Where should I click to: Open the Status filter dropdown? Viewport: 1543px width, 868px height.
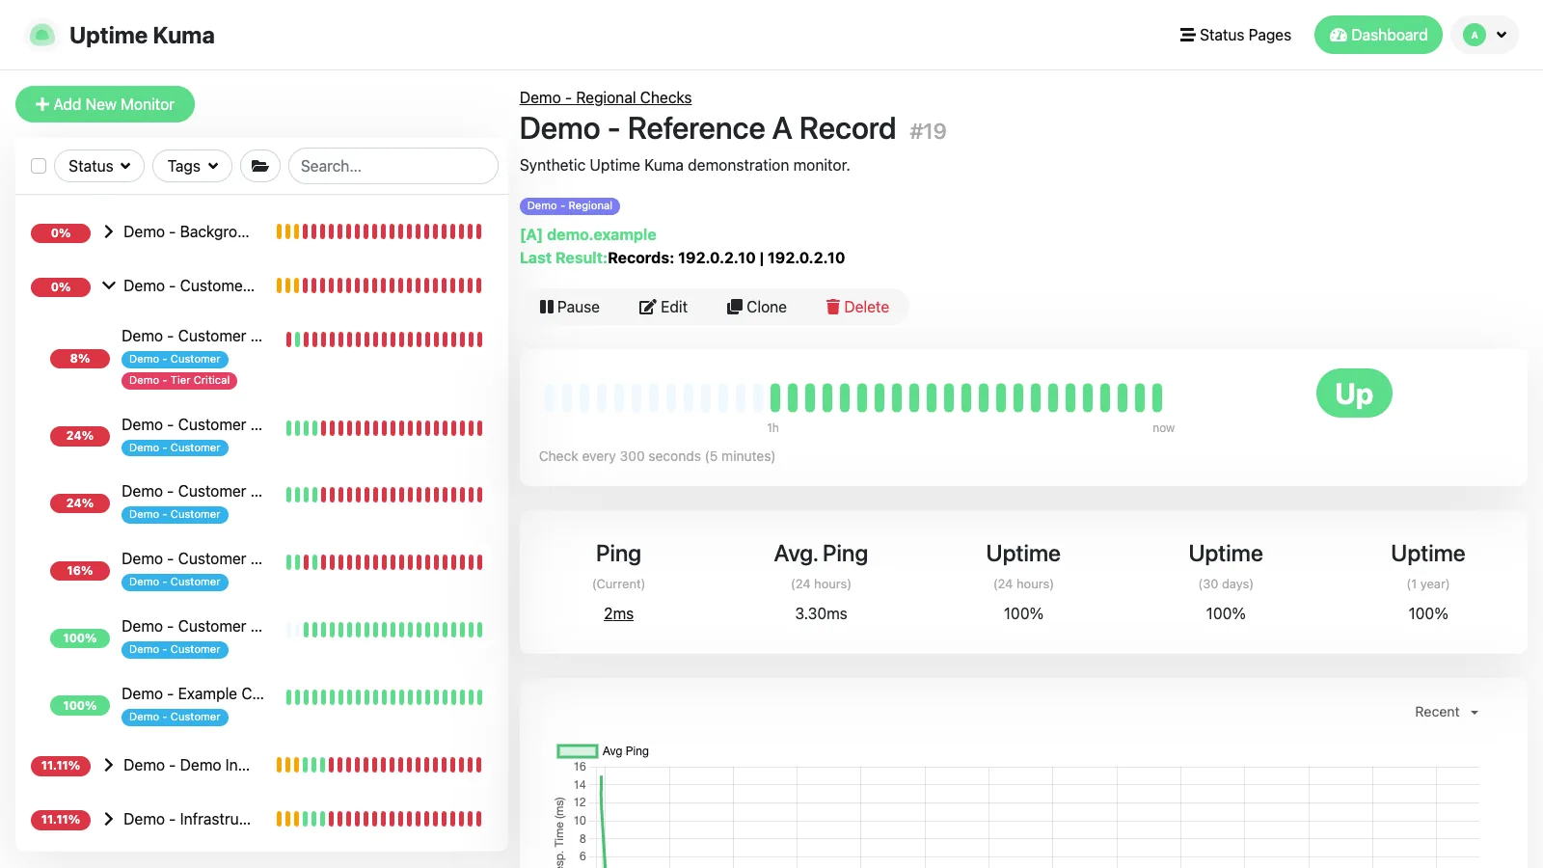99,166
